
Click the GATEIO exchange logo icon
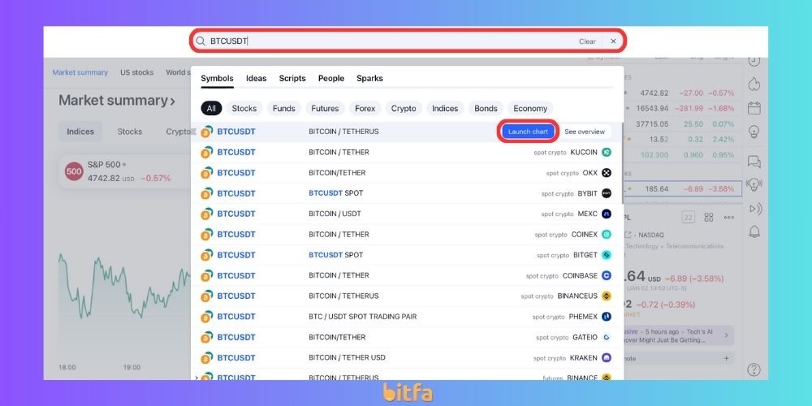click(x=607, y=337)
